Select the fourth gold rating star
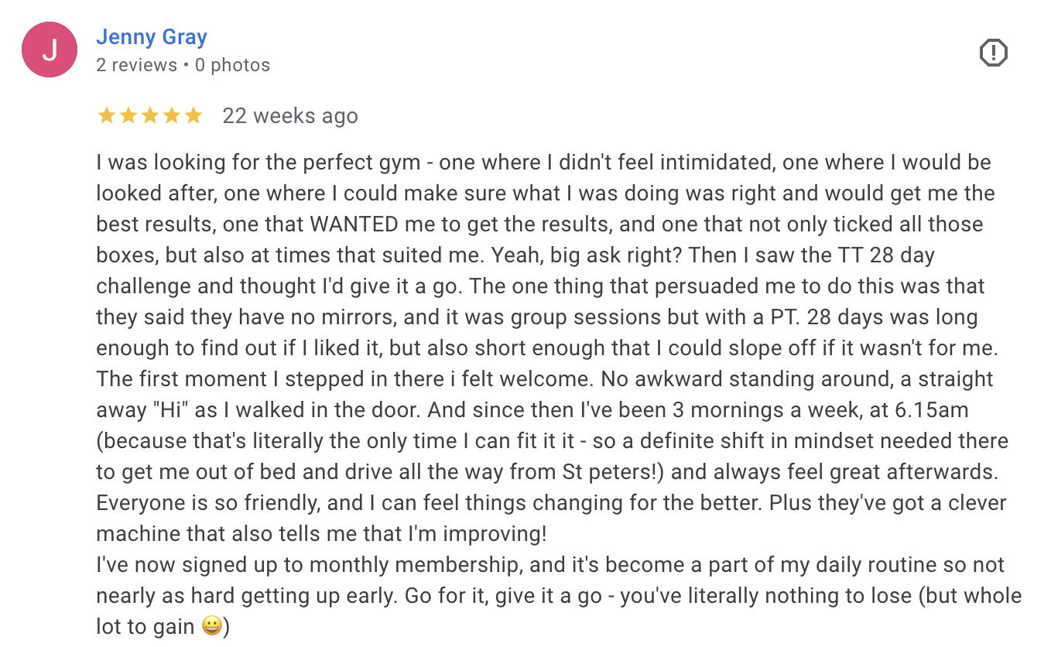Screen dimensions: 1051x647 click(x=171, y=116)
